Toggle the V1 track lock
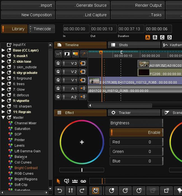 tap(58, 80)
